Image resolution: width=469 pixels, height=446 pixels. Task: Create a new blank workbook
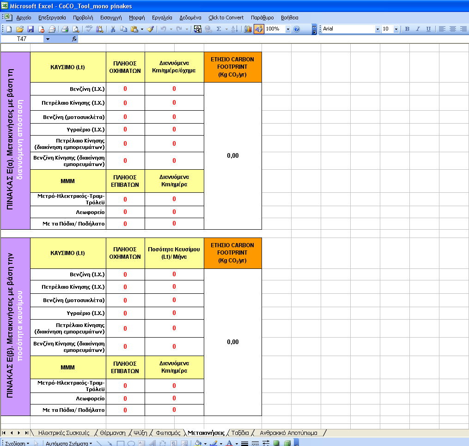(9, 29)
